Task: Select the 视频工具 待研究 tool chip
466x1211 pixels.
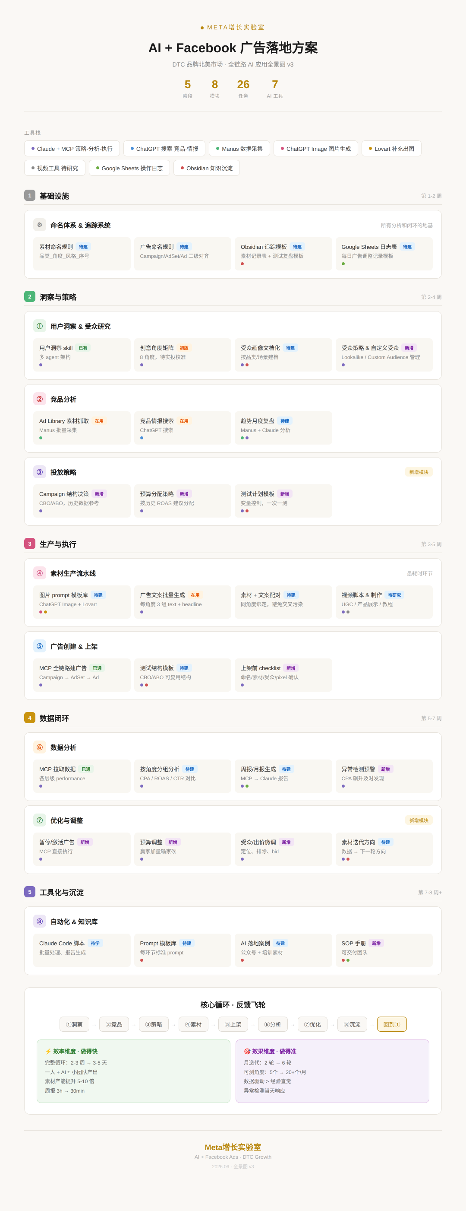Action: (55, 168)
